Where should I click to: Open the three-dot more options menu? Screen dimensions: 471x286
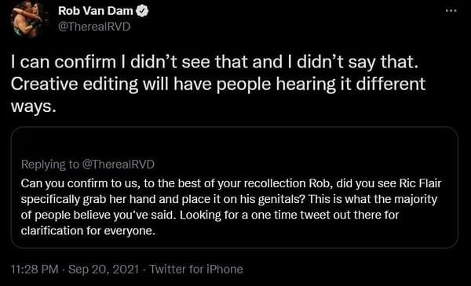451,11
